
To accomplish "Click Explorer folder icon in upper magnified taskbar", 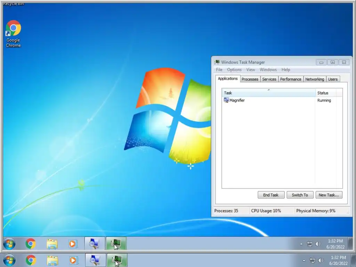I will click(x=52, y=244).
